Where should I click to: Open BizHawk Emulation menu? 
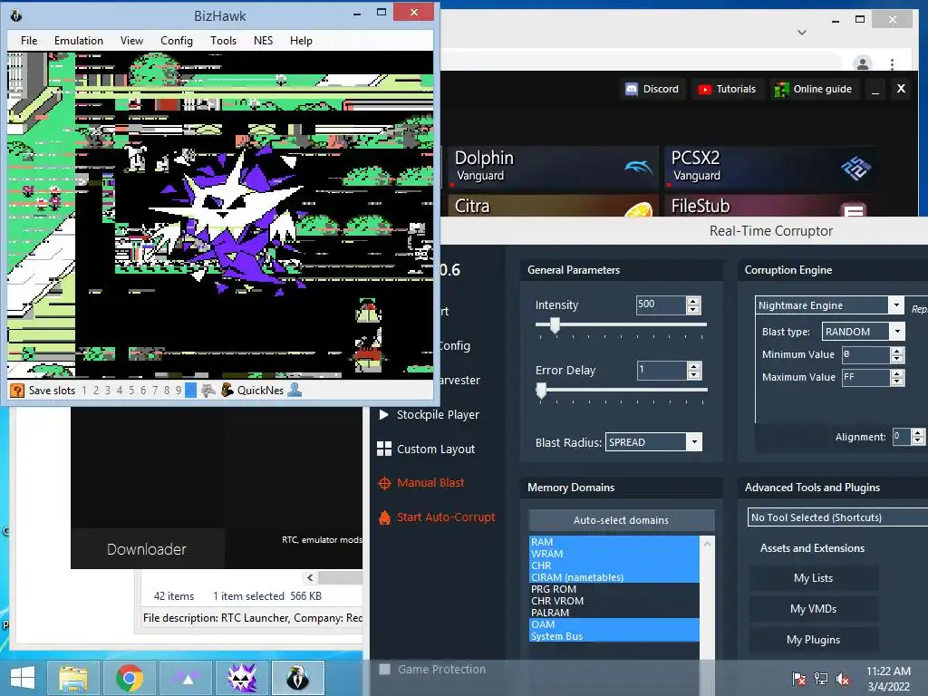tap(79, 40)
